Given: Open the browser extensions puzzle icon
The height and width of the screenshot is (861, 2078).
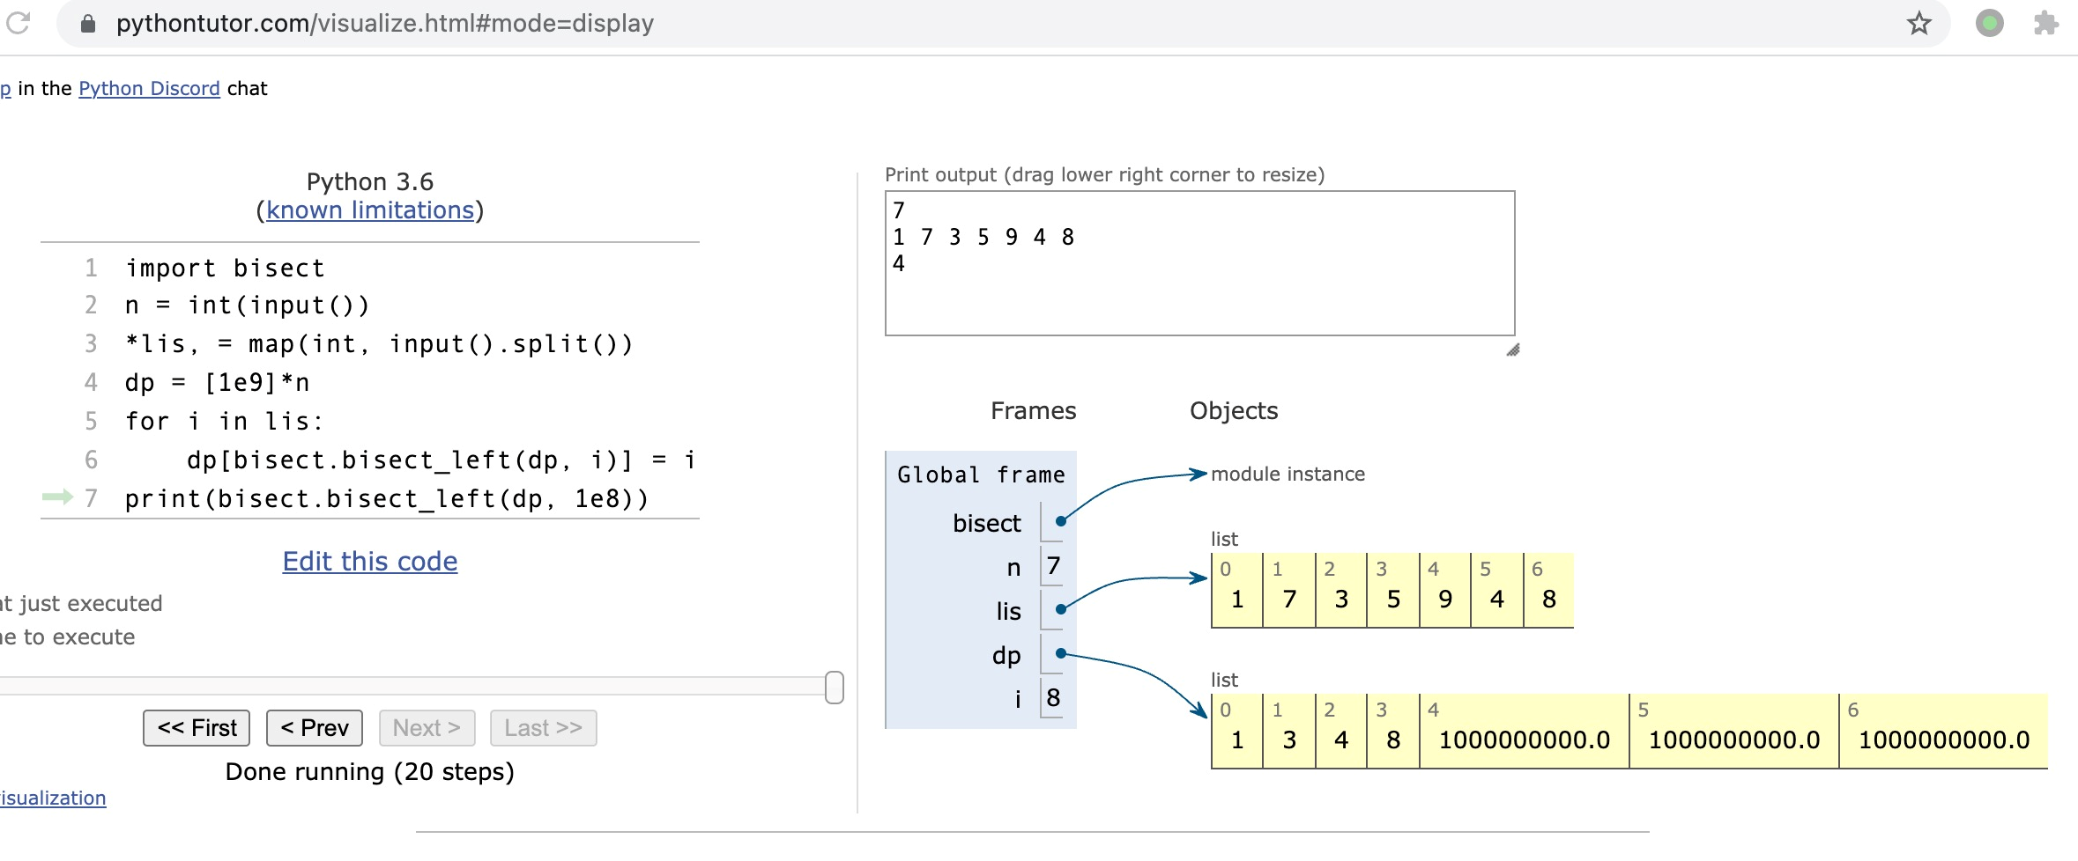Looking at the screenshot, I should 2045,24.
